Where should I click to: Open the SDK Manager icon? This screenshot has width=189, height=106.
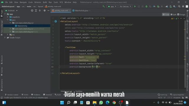pyautogui.click(x=175, y=6)
